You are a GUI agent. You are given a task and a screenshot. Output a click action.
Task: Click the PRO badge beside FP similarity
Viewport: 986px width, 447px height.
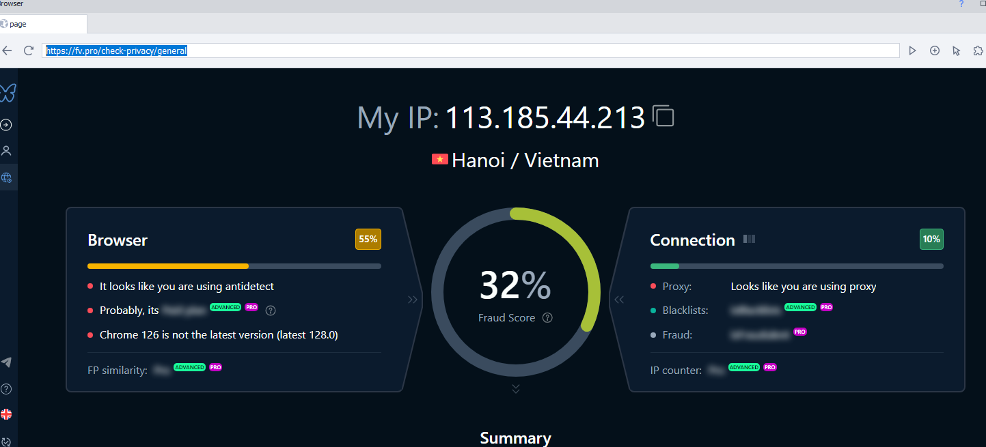[x=216, y=367]
